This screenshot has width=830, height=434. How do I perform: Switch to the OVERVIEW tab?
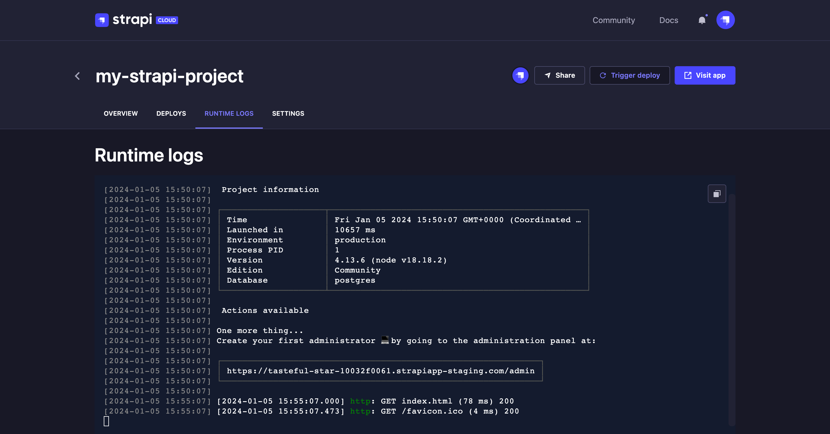tap(120, 113)
